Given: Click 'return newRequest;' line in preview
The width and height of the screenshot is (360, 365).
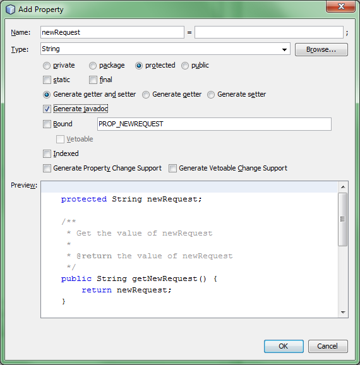Looking at the screenshot, I should click(x=126, y=290).
